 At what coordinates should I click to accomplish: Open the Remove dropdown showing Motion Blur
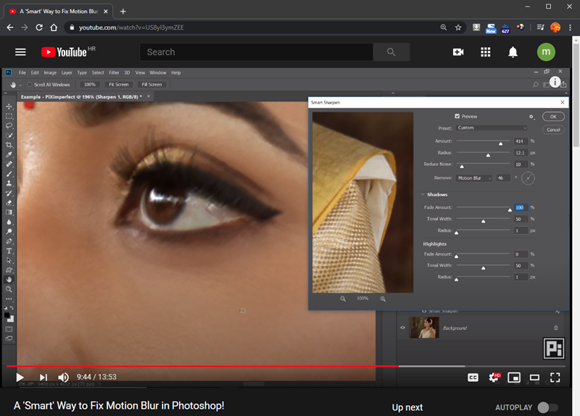tap(473, 178)
